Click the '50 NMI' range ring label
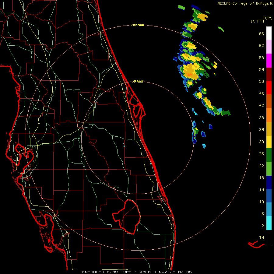This screenshot has height=274, width=274. tap(138, 81)
